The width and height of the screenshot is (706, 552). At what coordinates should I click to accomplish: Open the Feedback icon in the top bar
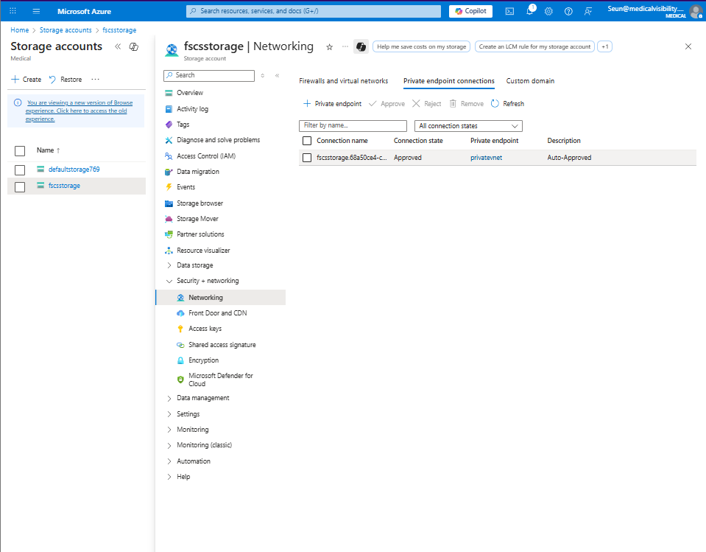588,11
